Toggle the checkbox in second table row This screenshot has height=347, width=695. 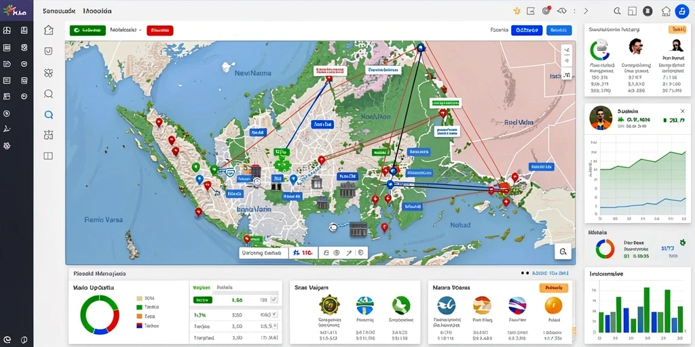pos(274,314)
